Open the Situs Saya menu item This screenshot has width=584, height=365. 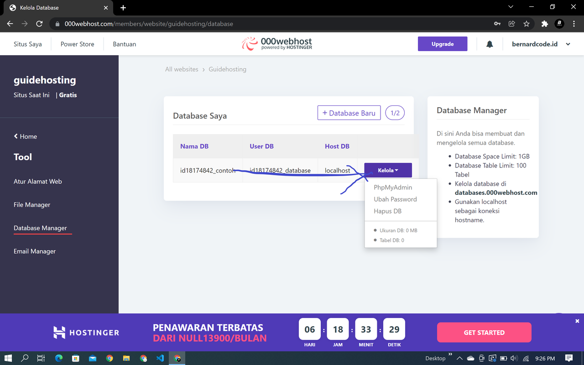[x=28, y=44]
